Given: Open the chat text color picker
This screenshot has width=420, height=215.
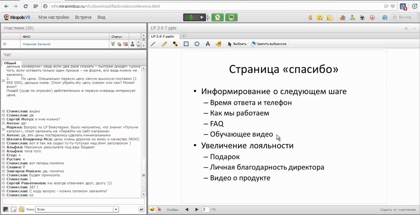Looking at the screenshot, I should click(x=6, y=209).
